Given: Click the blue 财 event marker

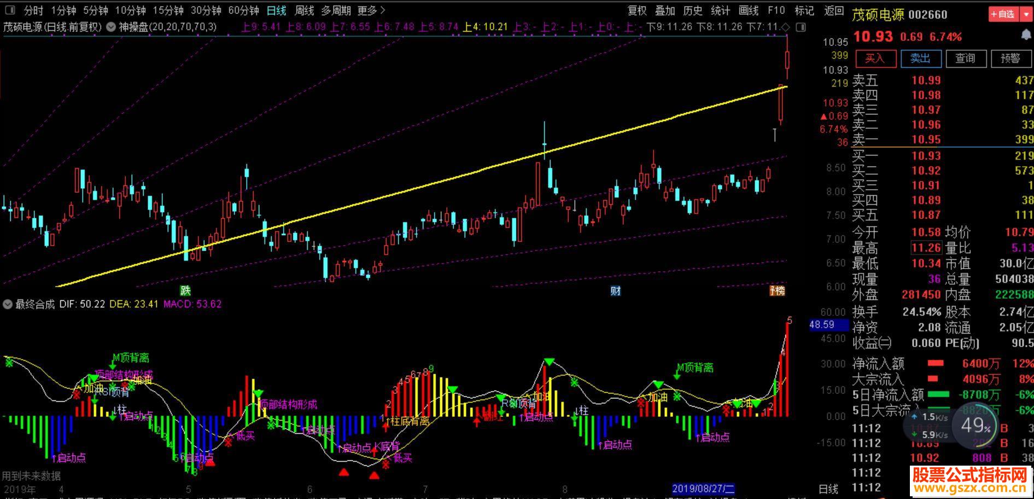Looking at the screenshot, I should (616, 291).
